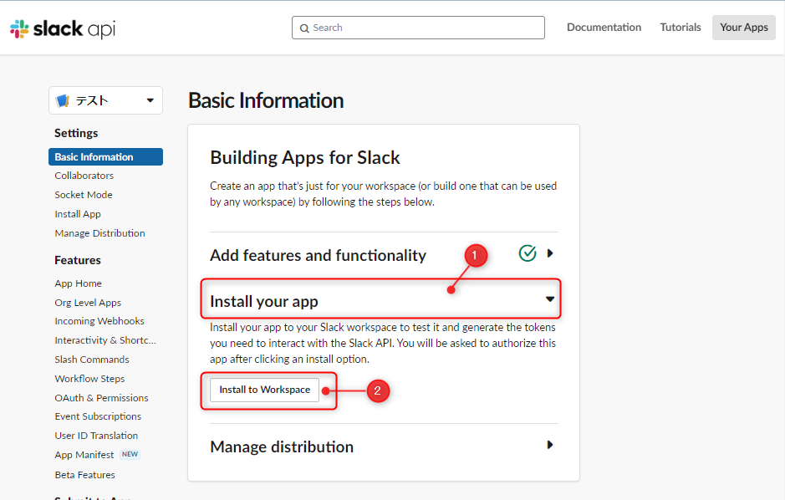Click the Install to Workspace button
Viewport: 785px width, 500px height.
tap(263, 390)
